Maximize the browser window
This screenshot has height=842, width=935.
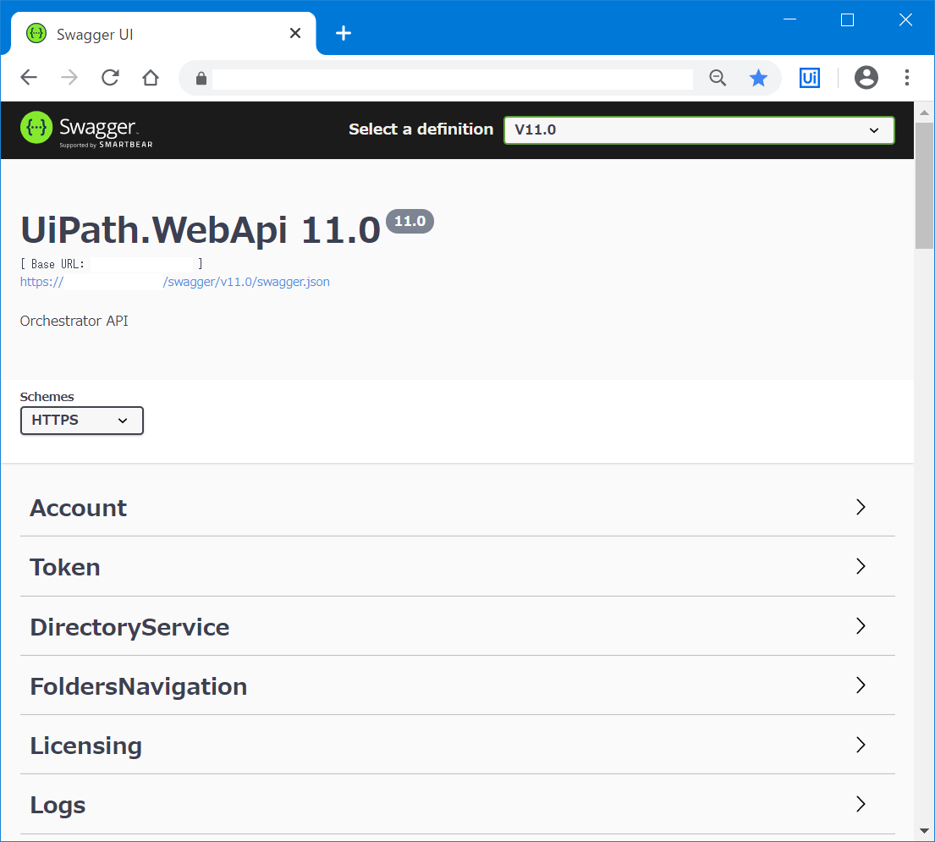click(x=847, y=19)
